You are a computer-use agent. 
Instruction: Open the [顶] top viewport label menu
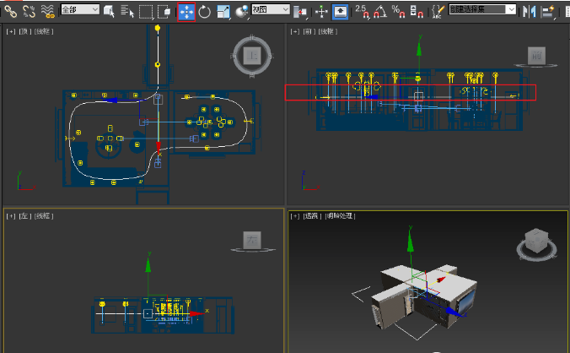point(24,31)
